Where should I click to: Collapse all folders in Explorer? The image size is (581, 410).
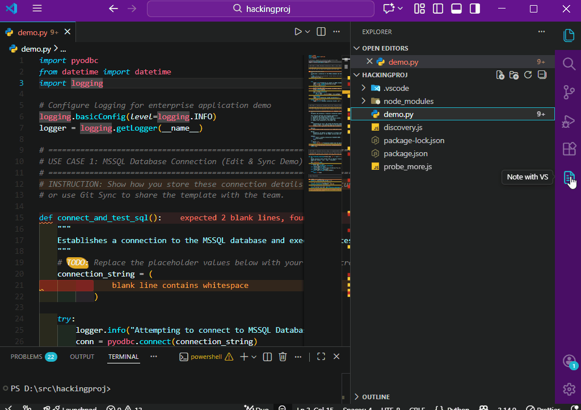[x=542, y=75]
